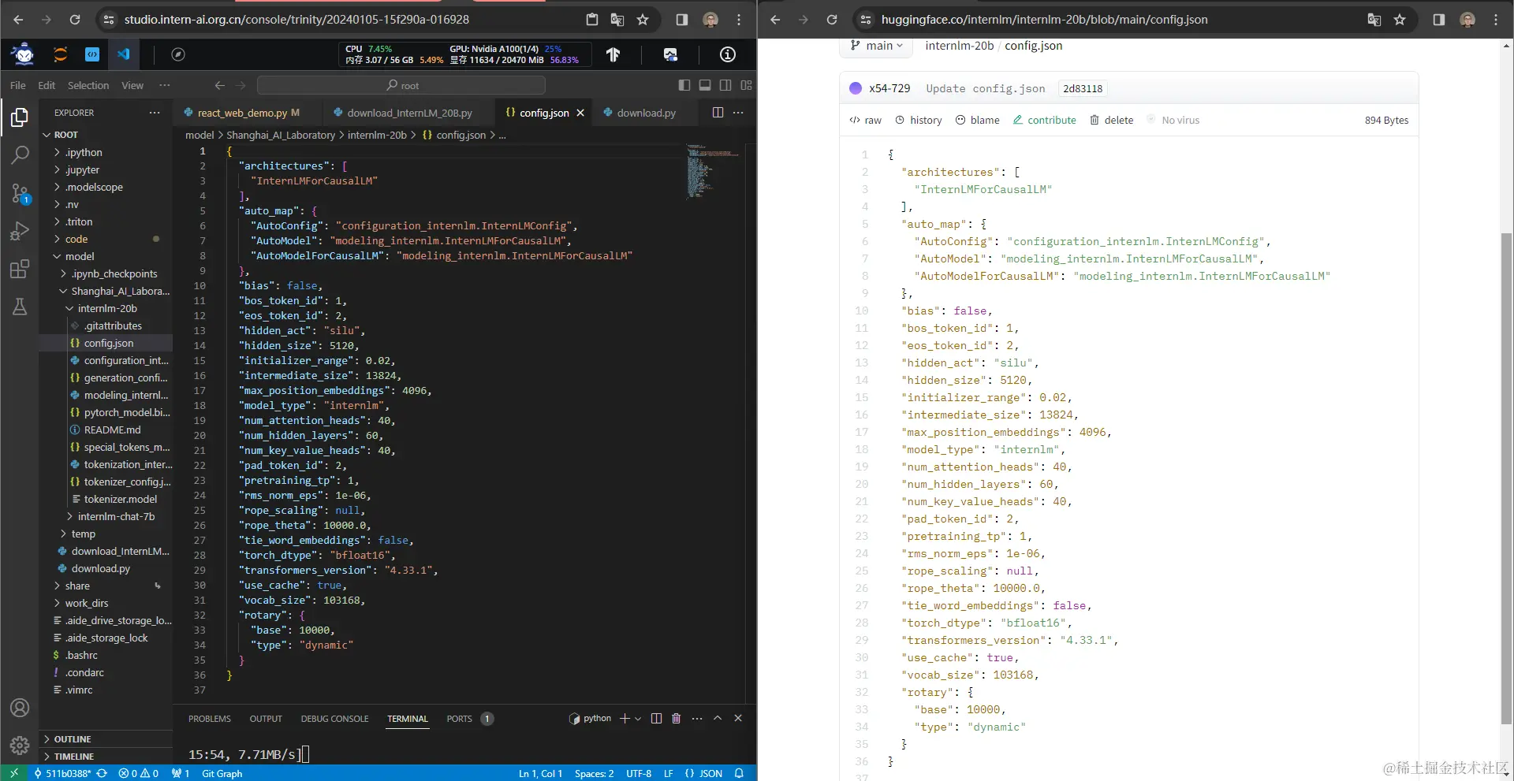Screen dimensions: 1514x781
Task: Open the Extensions view icon
Action: pos(20,270)
